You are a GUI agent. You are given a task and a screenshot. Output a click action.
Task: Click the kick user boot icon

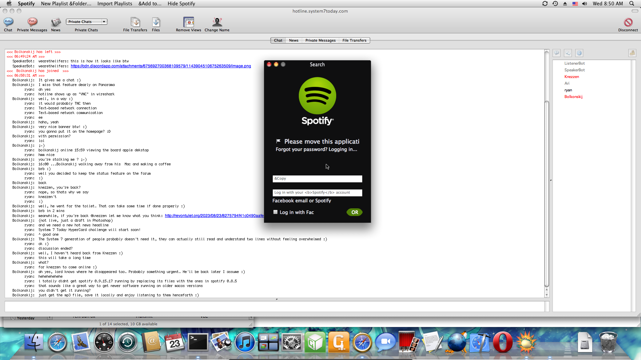tap(632, 53)
